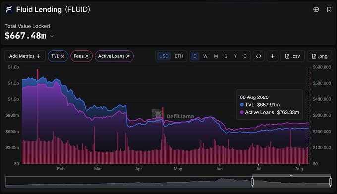Screen dimensions: 337x194
Task: Click the Fluid logo icon
Action: click(x=9, y=9)
